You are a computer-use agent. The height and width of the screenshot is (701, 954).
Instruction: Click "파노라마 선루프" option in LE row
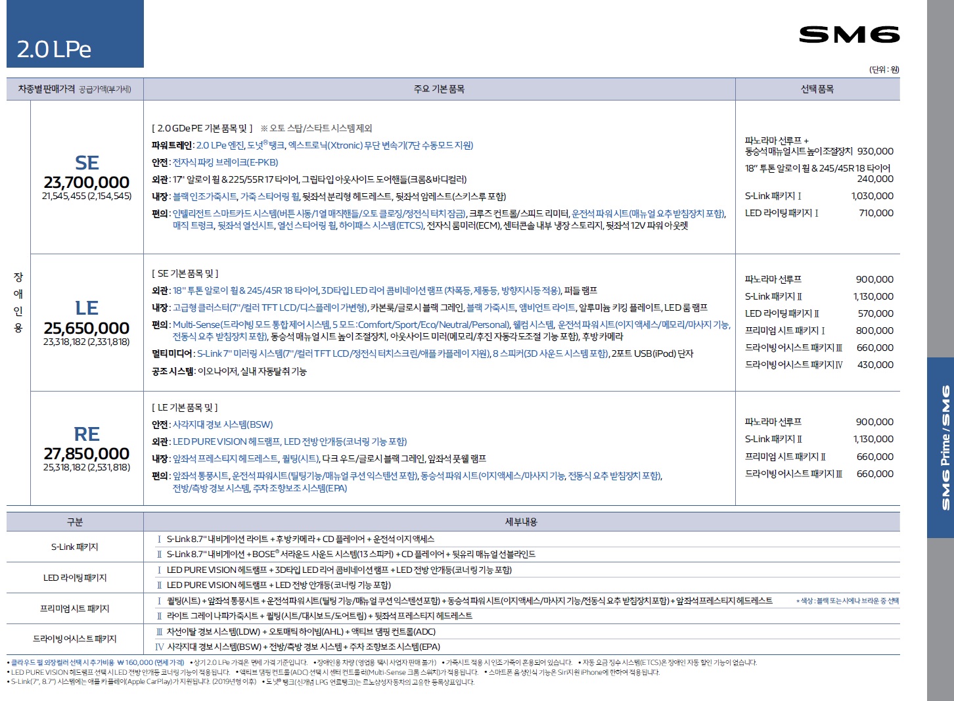[773, 279]
